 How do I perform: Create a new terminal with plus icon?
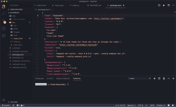155,78
